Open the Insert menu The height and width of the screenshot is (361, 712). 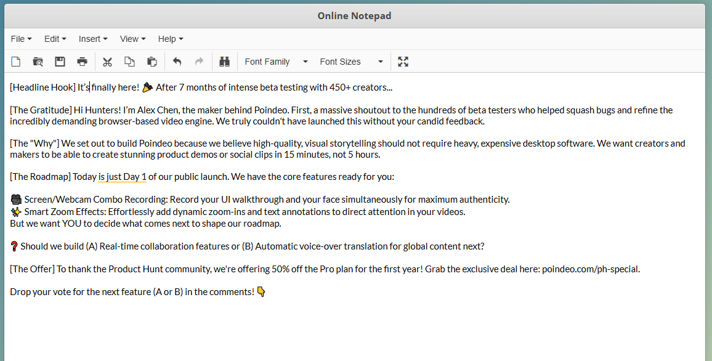pyautogui.click(x=93, y=39)
